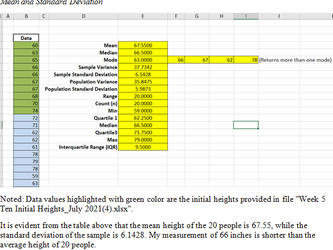Click green data cell containing 65
Screen dimensions: 333x250
26,60
